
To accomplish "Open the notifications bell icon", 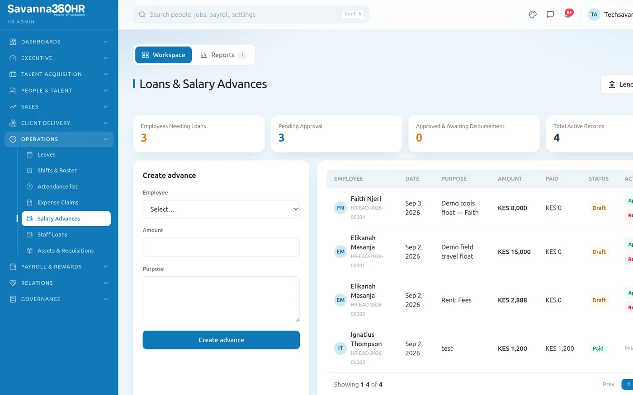I will tap(567, 14).
